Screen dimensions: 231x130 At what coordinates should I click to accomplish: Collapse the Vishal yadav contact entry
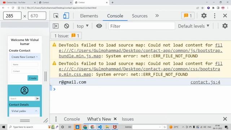pyautogui.click(x=25, y=111)
